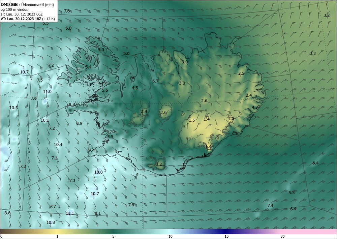Viewport: 337px width, 239px height.
Task: Click the legend line 'og 100 m vindur.'
Action: pyautogui.click(x=14, y=9)
